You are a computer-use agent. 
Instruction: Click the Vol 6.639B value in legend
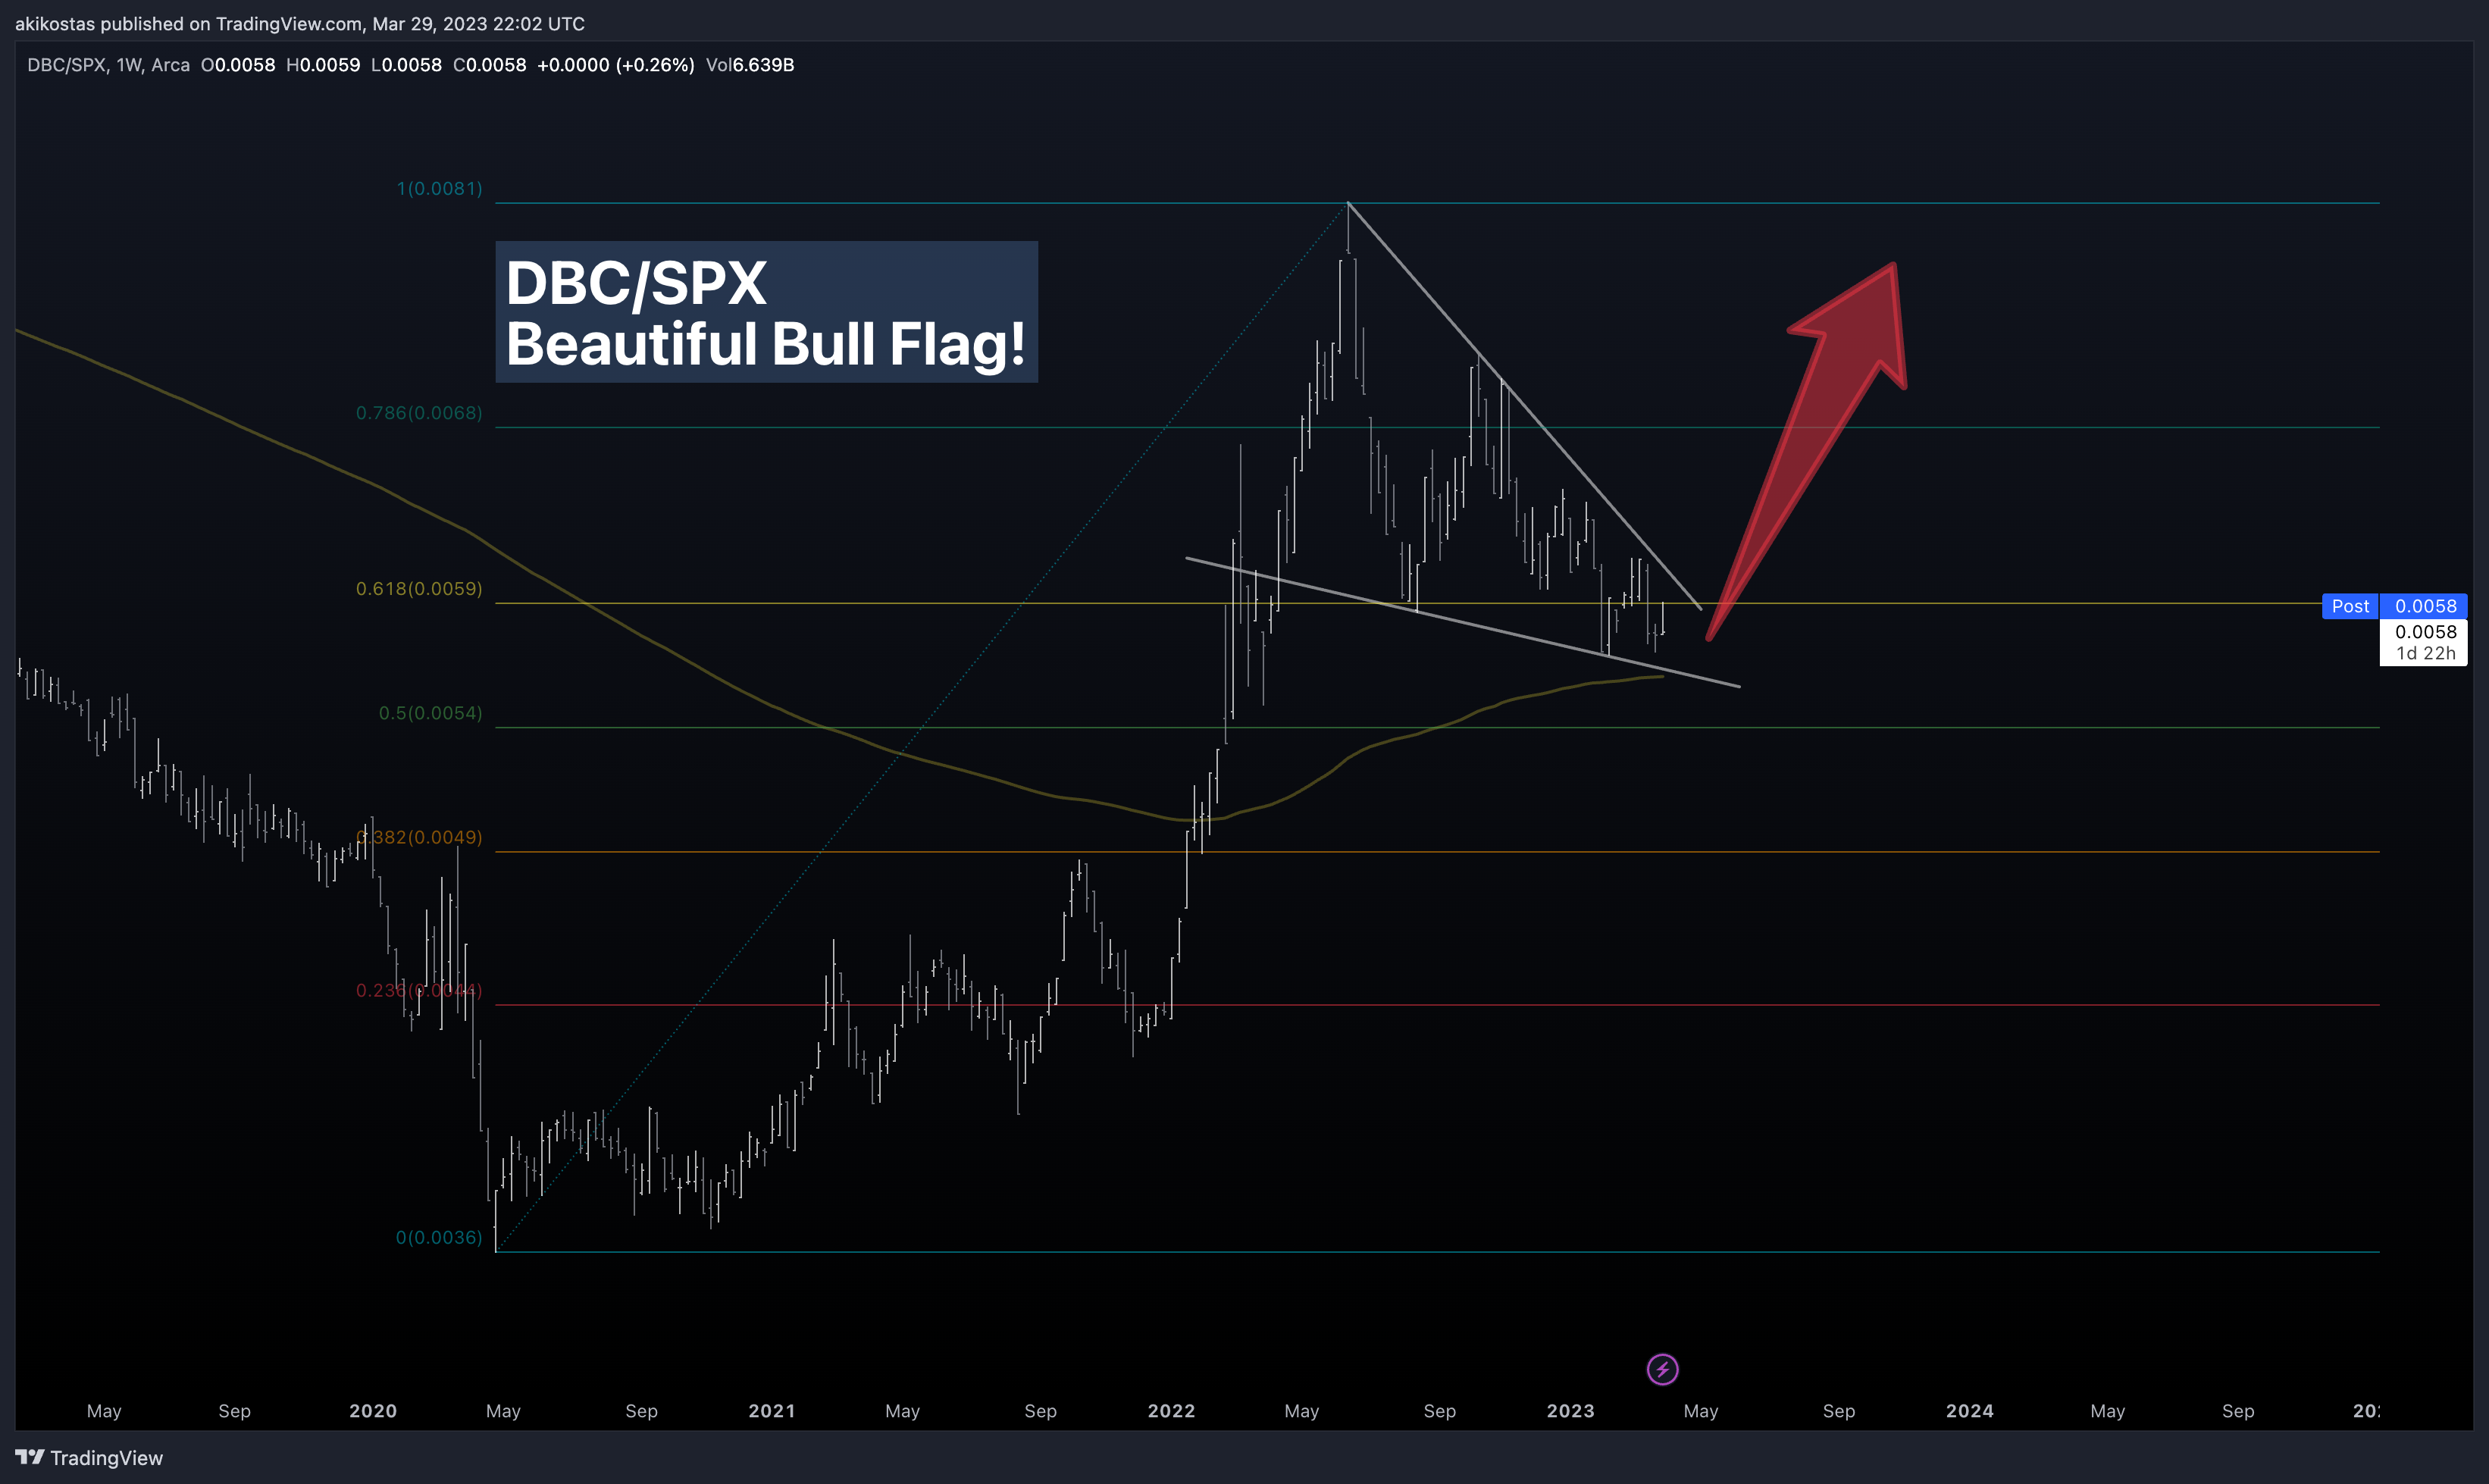pyautogui.click(x=750, y=65)
